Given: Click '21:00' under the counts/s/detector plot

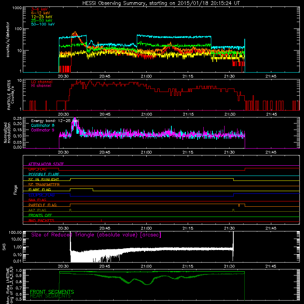Looking at the screenshot, I should pyautogui.click(x=146, y=76).
